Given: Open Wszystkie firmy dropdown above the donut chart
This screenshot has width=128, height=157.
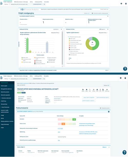Looking at the screenshot, I should (103, 33).
